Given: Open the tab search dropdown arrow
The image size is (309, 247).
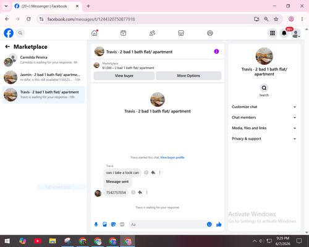Looking at the screenshot, I should point(6,6).
